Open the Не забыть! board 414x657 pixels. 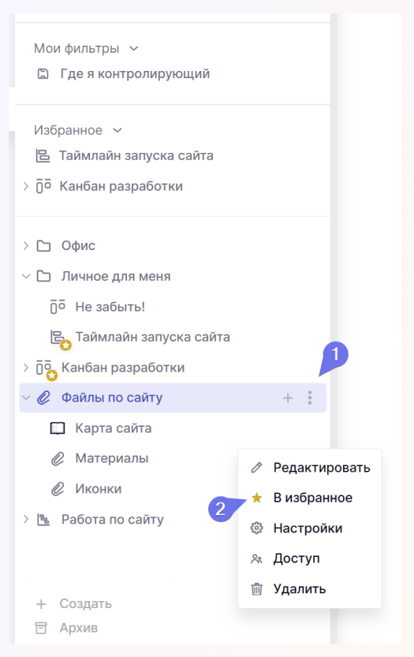pos(110,307)
